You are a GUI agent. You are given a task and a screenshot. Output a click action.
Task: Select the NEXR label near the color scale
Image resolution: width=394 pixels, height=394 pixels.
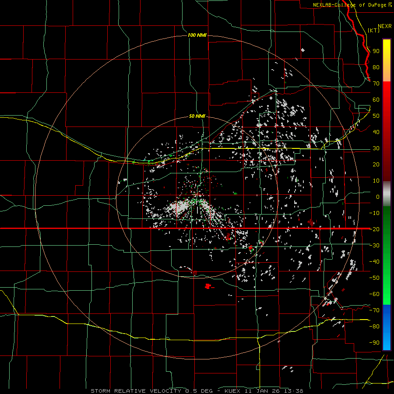[x=385, y=26]
